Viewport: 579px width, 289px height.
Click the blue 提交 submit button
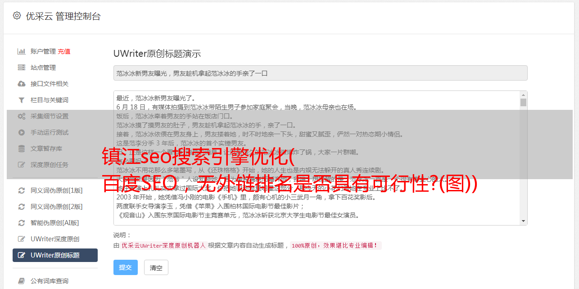pos(125,267)
